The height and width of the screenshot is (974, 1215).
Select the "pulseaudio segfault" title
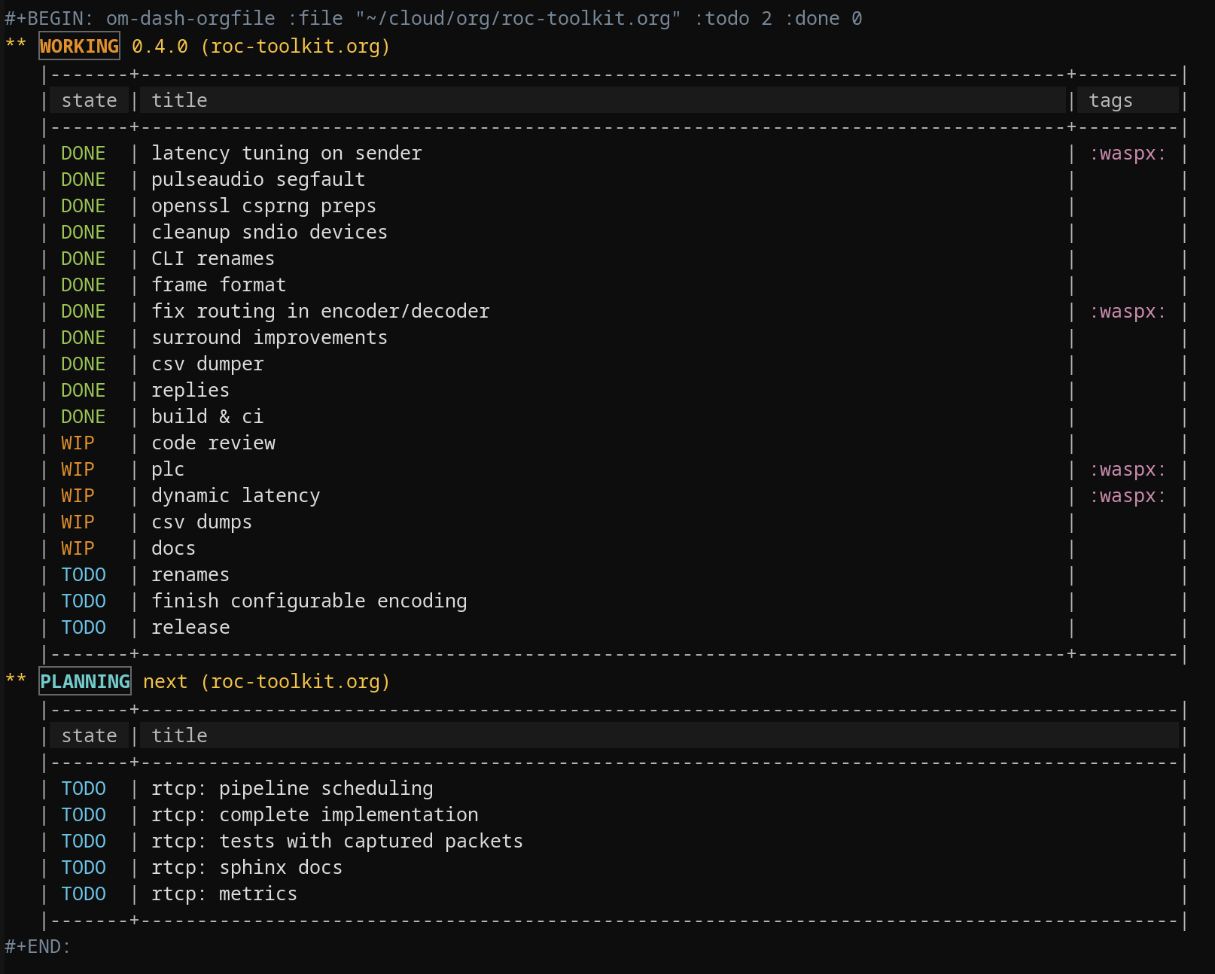[258, 180]
